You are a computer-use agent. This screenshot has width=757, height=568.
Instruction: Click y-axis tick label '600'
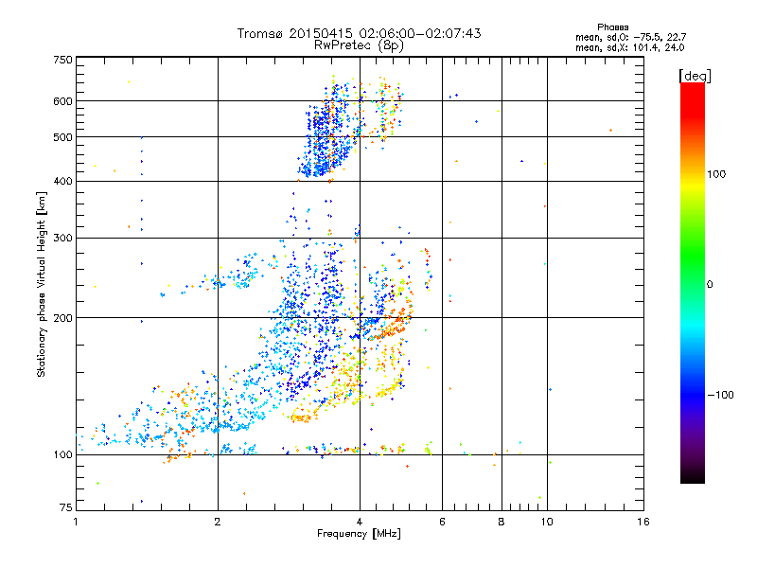[62, 101]
